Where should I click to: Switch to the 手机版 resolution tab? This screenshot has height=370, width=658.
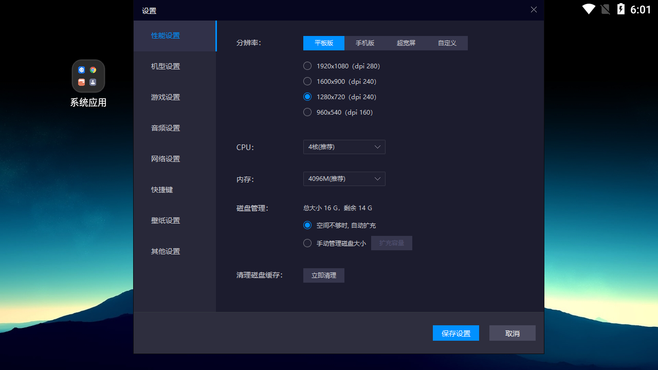[x=365, y=43]
